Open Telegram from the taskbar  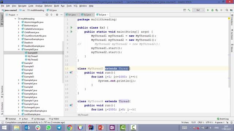coord(59,128)
